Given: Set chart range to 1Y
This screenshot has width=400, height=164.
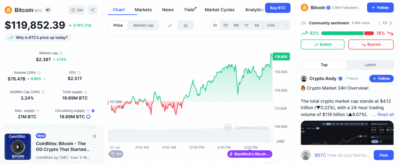Looking at the screenshot, I should [x=246, y=25].
